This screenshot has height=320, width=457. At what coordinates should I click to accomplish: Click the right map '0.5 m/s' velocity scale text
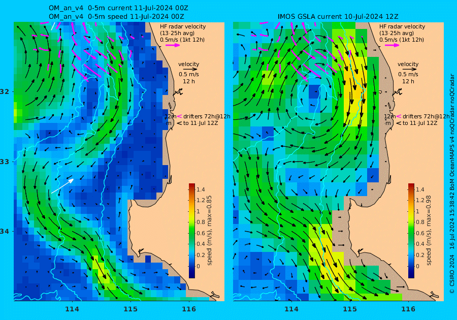tap(408, 74)
